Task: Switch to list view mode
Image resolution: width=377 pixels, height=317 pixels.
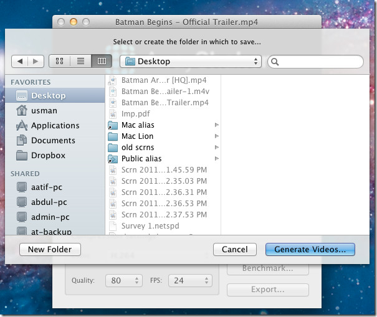Action: 80,61
